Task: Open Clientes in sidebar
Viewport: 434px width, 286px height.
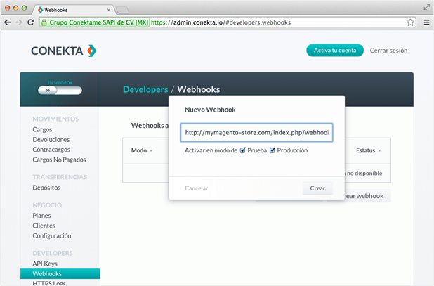Action: (x=44, y=226)
